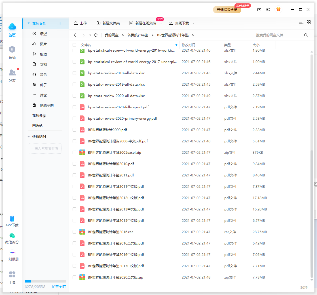The image size is (317, 295).
Task: Refresh the file list
Action: pos(96,35)
